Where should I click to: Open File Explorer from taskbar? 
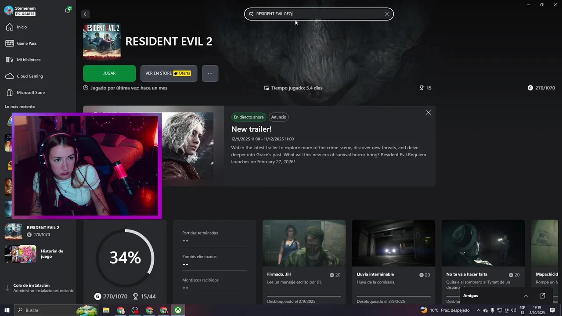point(106,310)
